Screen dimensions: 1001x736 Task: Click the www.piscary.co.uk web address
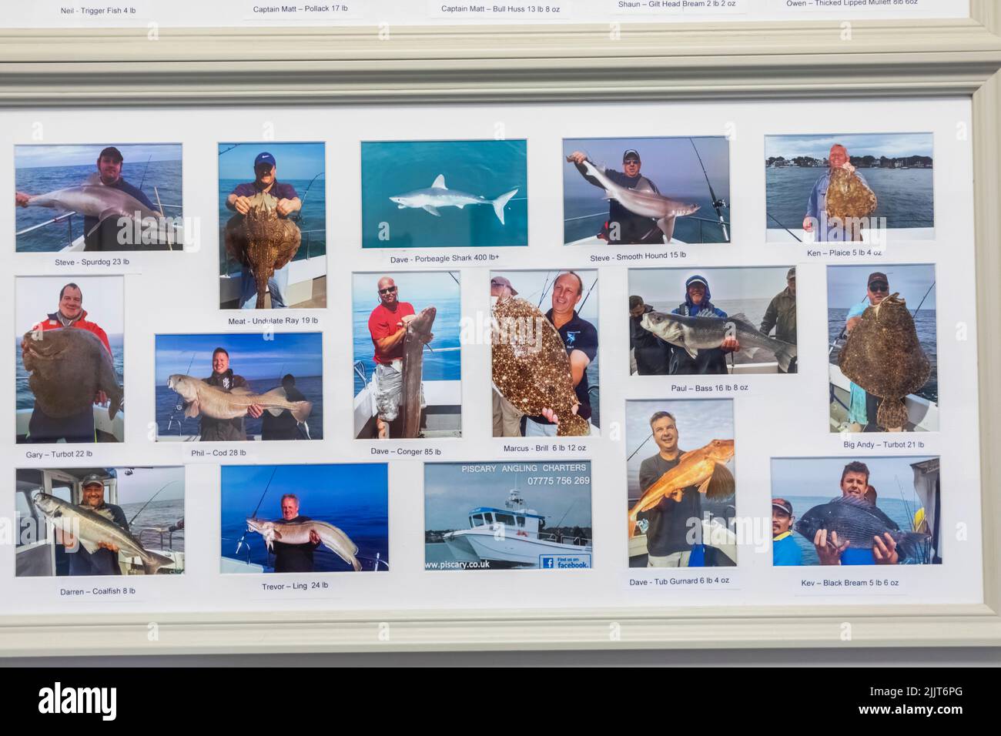(x=457, y=564)
